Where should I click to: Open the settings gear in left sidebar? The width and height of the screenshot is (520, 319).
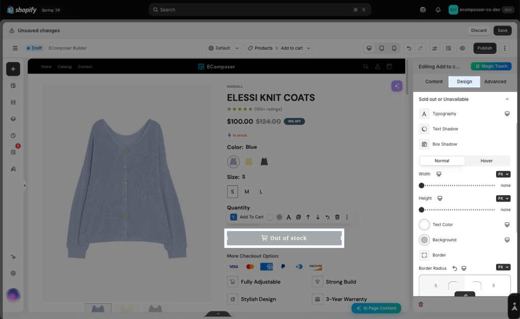(x=13, y=273)
